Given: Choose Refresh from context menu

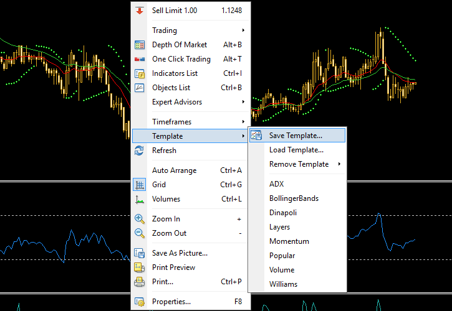Looking at the screenshot, I should 190,151.
